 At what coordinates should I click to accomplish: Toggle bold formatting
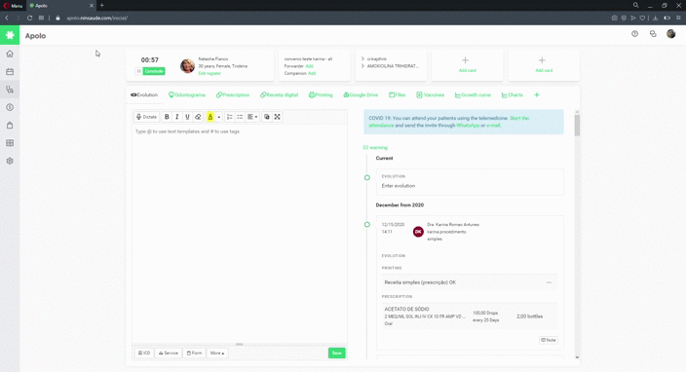[x=167, y=117]
